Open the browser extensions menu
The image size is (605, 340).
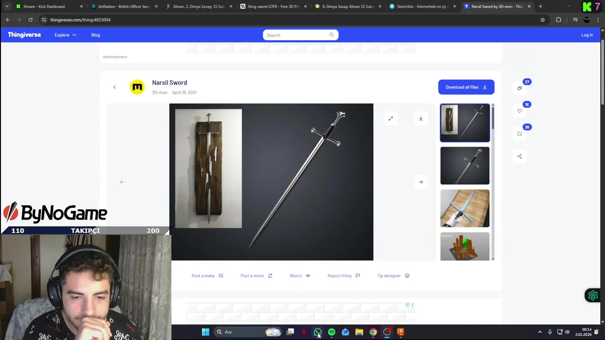pos(559,20)
